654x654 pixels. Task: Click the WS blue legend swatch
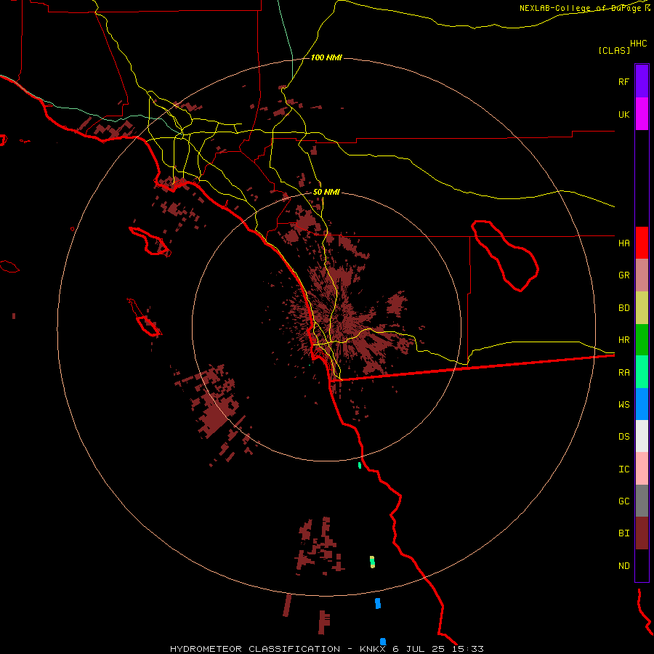tap(642, 404)
